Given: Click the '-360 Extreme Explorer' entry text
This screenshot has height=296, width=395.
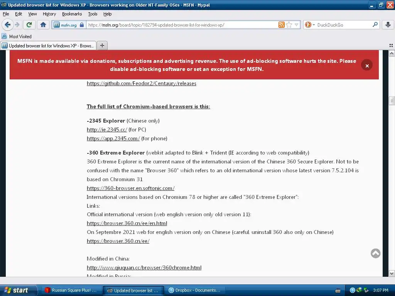Looking at the screenshot, I should tap(116, 153).
